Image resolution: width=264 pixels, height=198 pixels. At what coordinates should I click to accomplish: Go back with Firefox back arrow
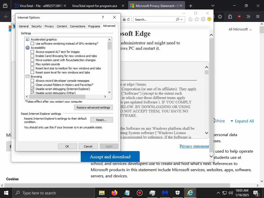point(6,16)
